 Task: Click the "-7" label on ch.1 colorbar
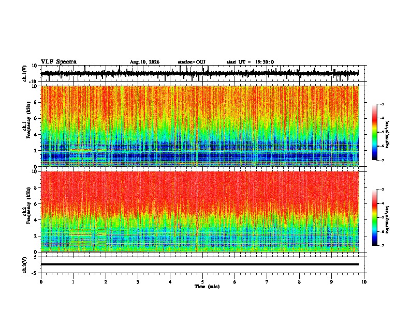[382, 160]
